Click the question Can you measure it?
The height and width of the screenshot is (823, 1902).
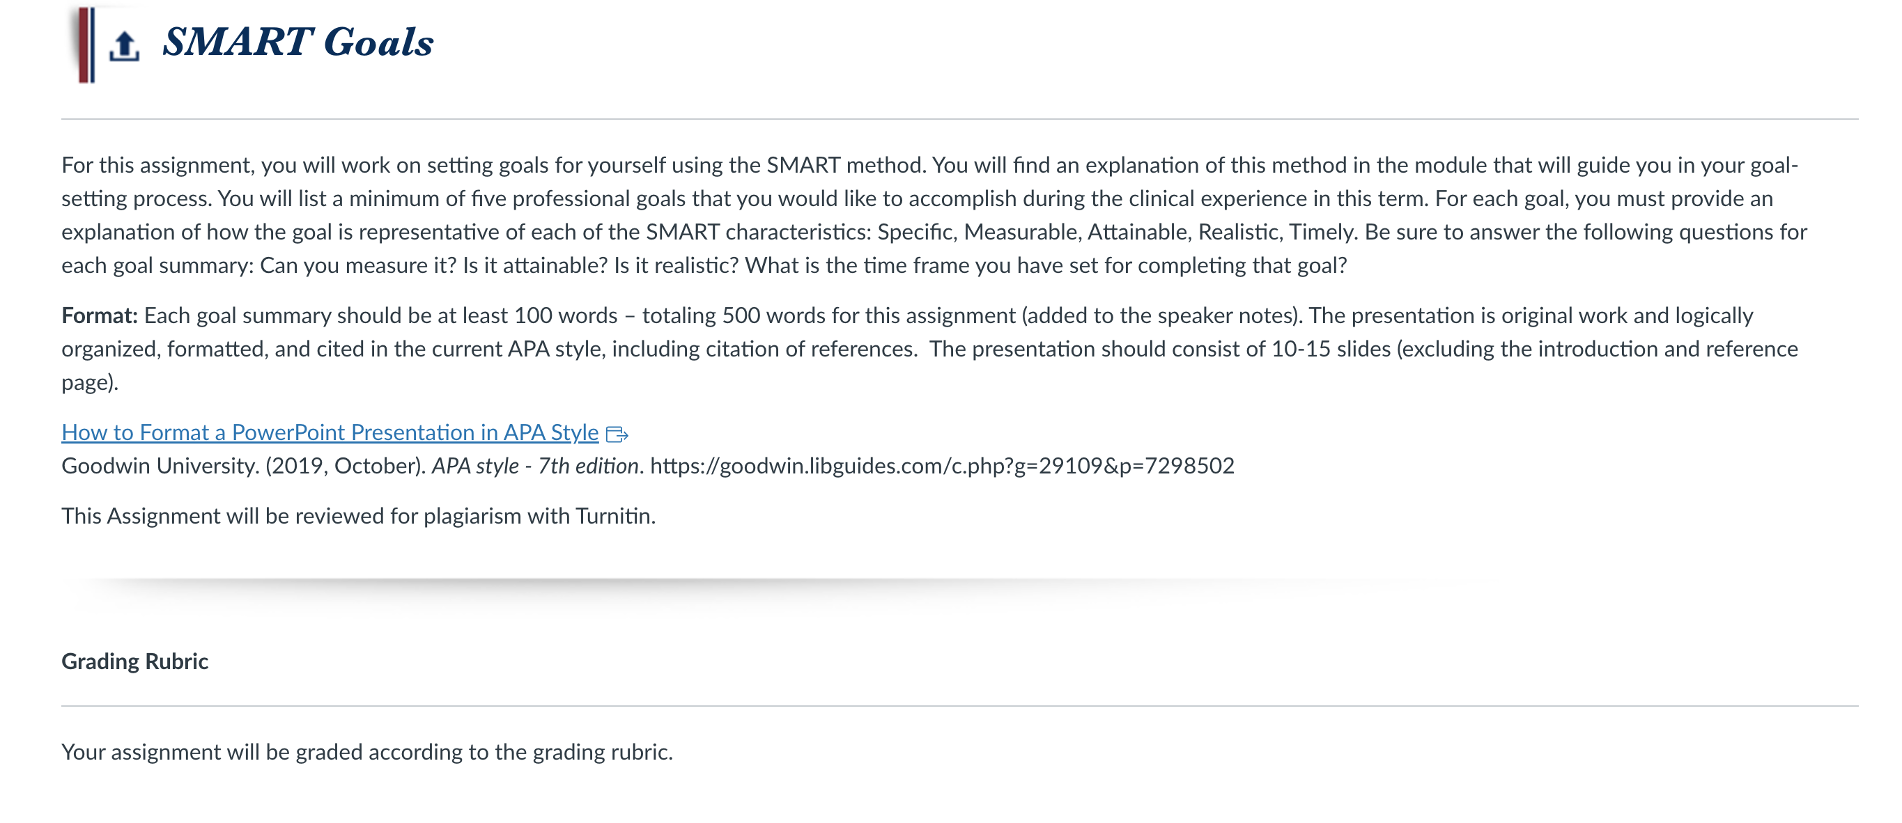[358, 265]
